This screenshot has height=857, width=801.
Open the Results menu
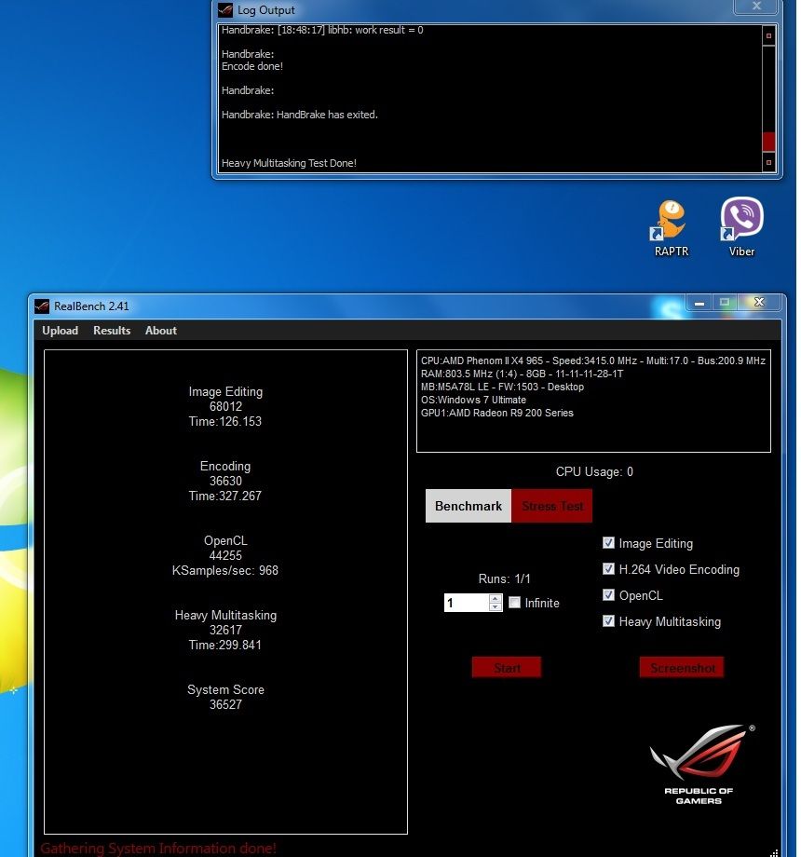(x=112, y=330)
